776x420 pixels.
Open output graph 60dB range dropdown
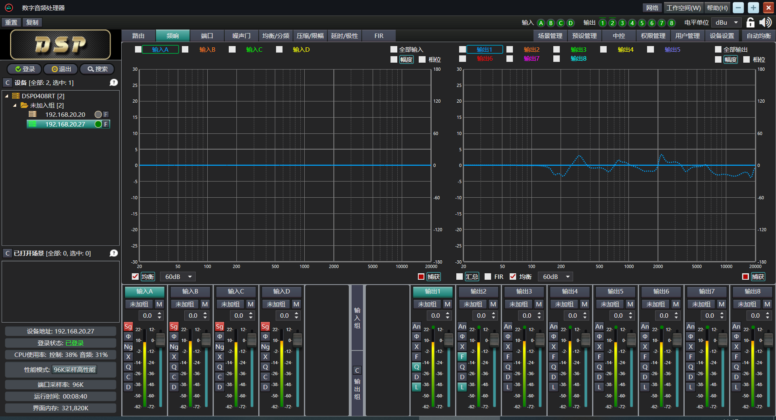pyautogui.click(x=556, y=276)
